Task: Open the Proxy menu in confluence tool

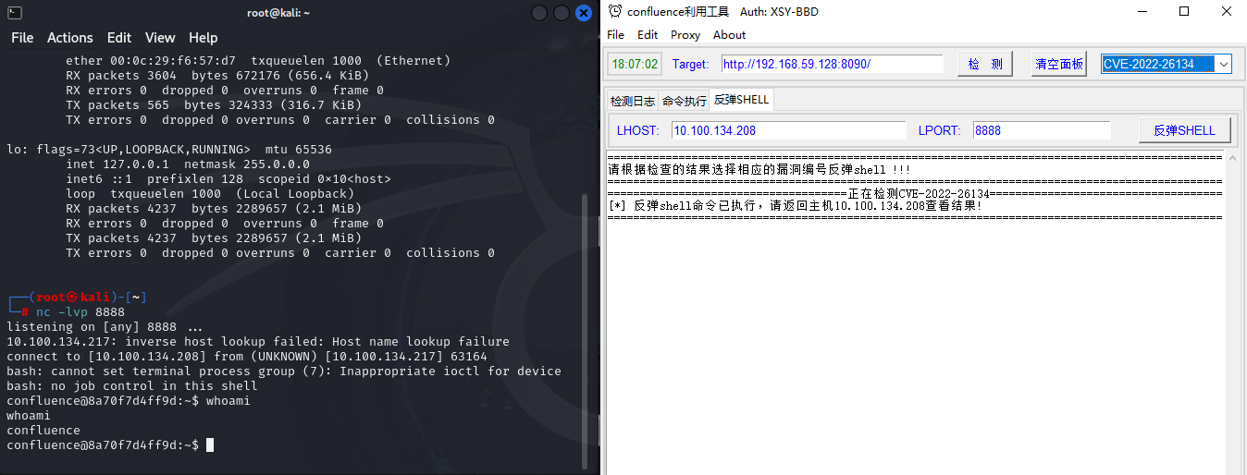Action: (x=685, y=35)
